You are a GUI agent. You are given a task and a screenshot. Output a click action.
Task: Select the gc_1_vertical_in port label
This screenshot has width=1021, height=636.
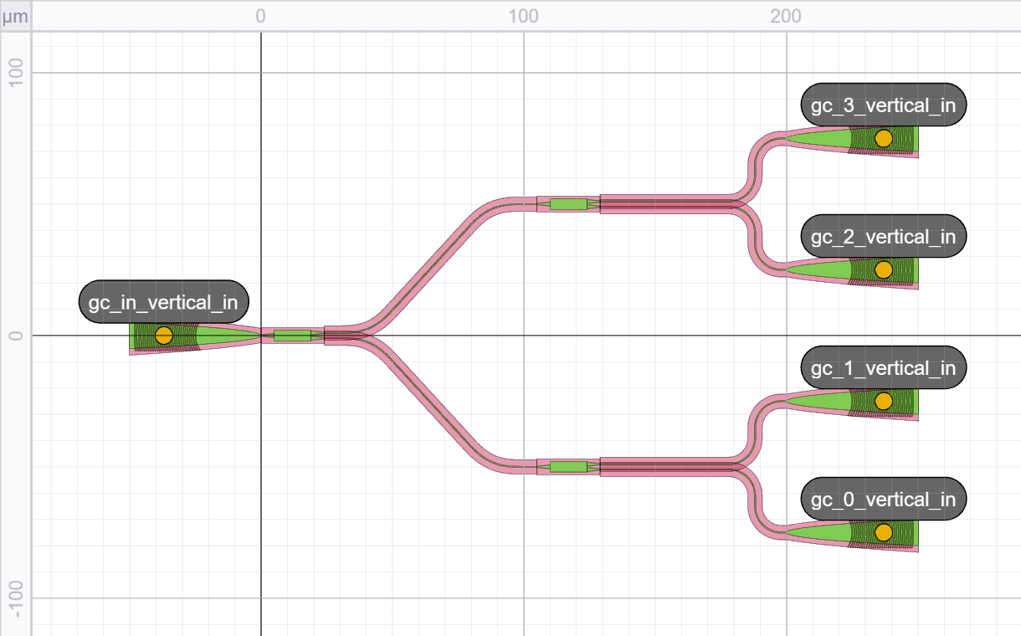tap(883, 368)
